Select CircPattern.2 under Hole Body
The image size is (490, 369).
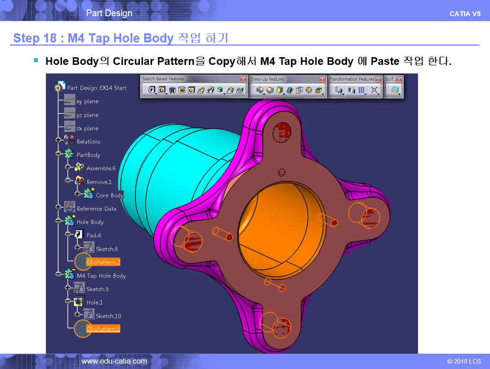(x=103, y=262)
